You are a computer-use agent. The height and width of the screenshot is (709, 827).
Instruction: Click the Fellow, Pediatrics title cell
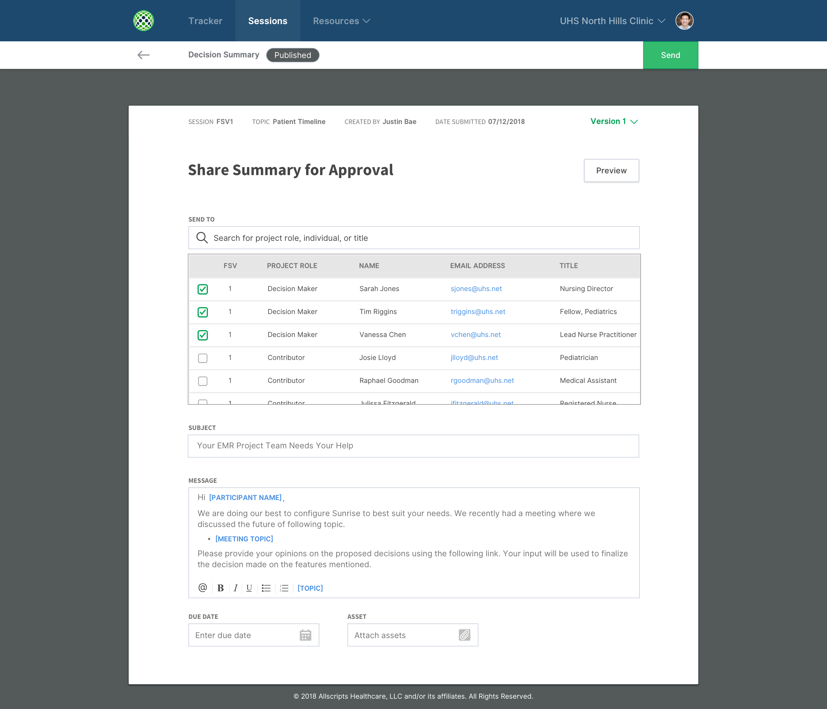(x=588, y=312)
